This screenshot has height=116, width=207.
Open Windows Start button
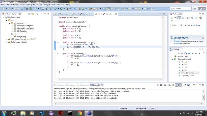[x=4, y=113]
